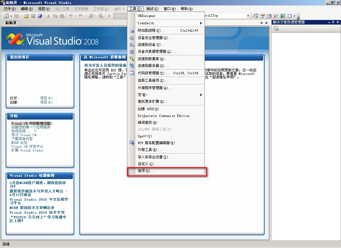Open the Command Window icon's dropdown arrow
Image resolution: width=341 pixels, height=248 pixels.
pos(294,16)
